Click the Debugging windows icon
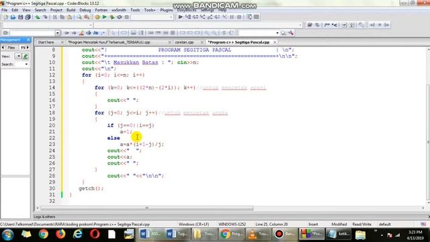 249,17
